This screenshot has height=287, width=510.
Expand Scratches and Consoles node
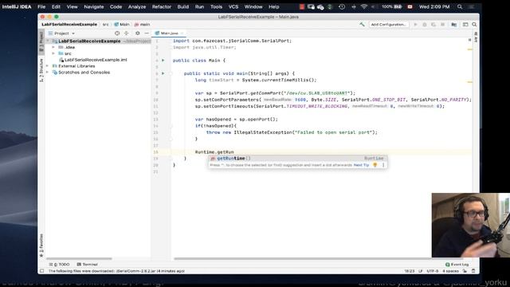[48, 73]
